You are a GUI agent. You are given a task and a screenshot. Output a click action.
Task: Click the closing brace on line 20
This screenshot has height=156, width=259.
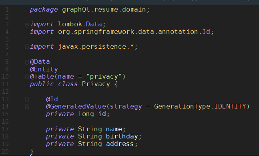click(32, 152)
